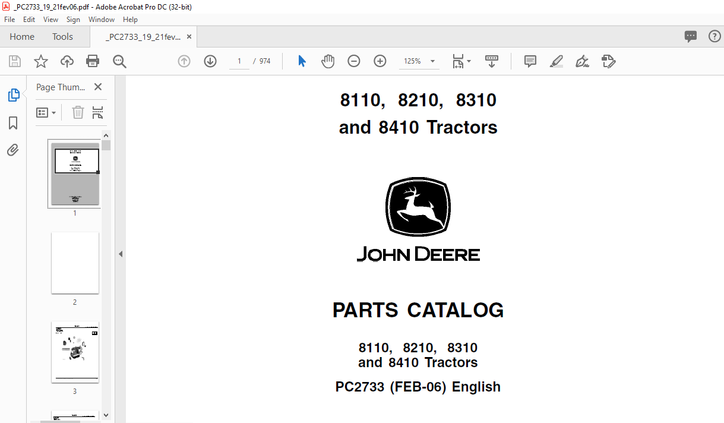Click the page number input field
The height and width of the screenshot is (423, 724).
(x=239, y=61)
